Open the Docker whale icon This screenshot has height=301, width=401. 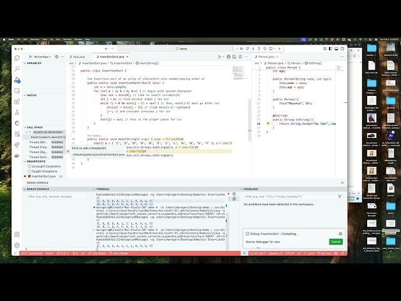(x=17, y=156)
